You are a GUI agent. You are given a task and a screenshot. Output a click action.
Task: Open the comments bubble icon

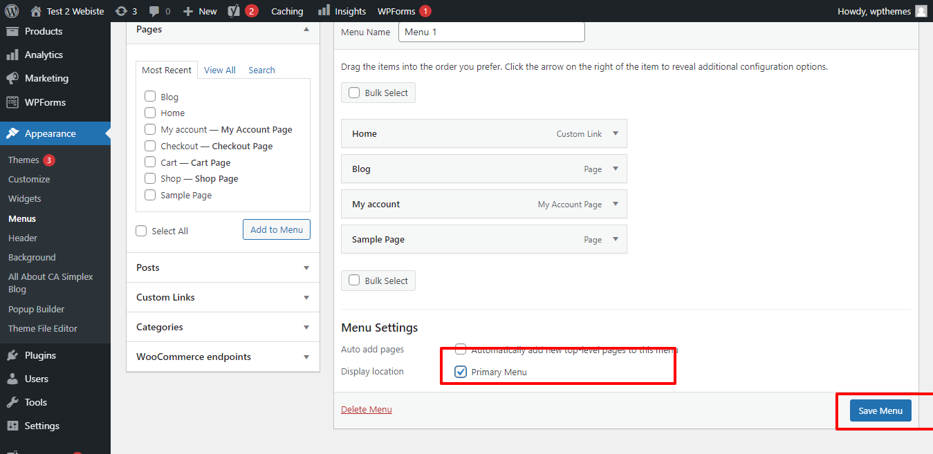pos(154,11)
